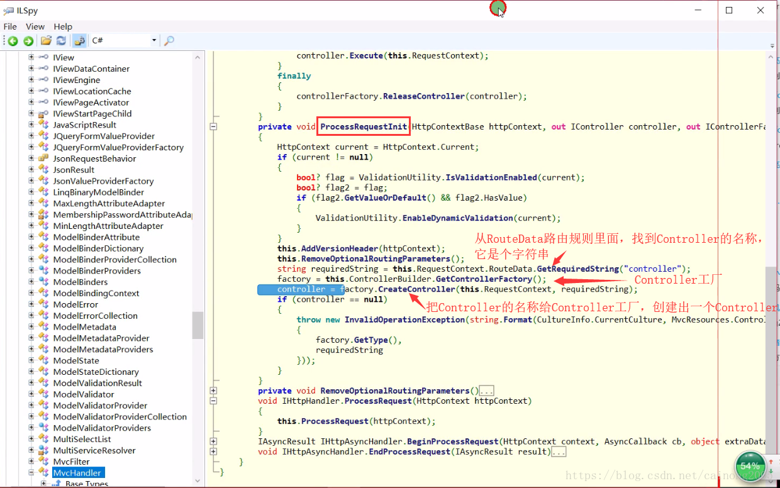The image size is (780, 488).
Task: Expand the IViewDataContainer node
Action: point(31,69)
